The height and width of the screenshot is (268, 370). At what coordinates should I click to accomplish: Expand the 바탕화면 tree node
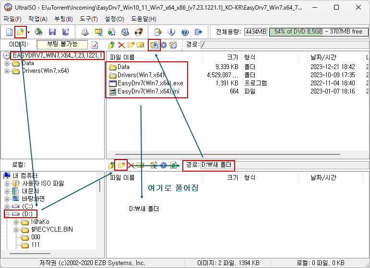pyautogui.click(x=7, y=199)
